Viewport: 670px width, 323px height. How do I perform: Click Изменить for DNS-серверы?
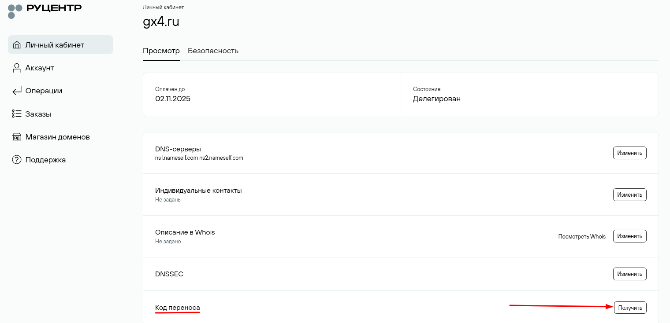629,153
